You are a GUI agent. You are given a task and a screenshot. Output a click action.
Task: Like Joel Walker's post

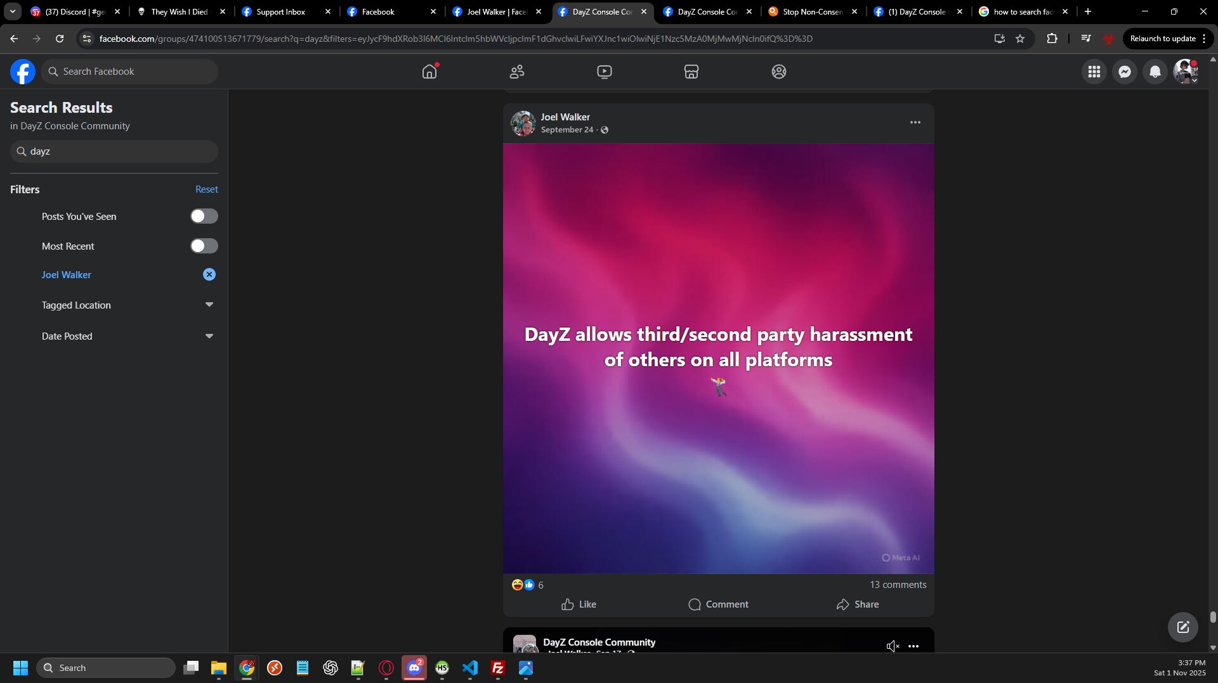click(579, 604)
